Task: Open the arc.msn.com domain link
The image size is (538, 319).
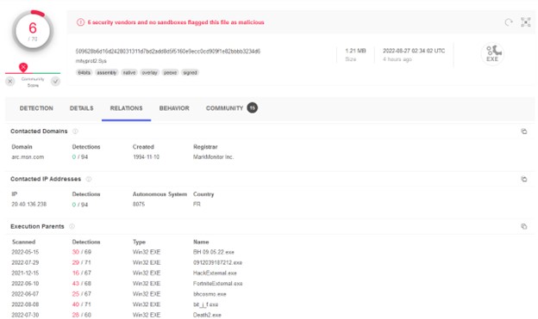Action: tap(28, 157)
